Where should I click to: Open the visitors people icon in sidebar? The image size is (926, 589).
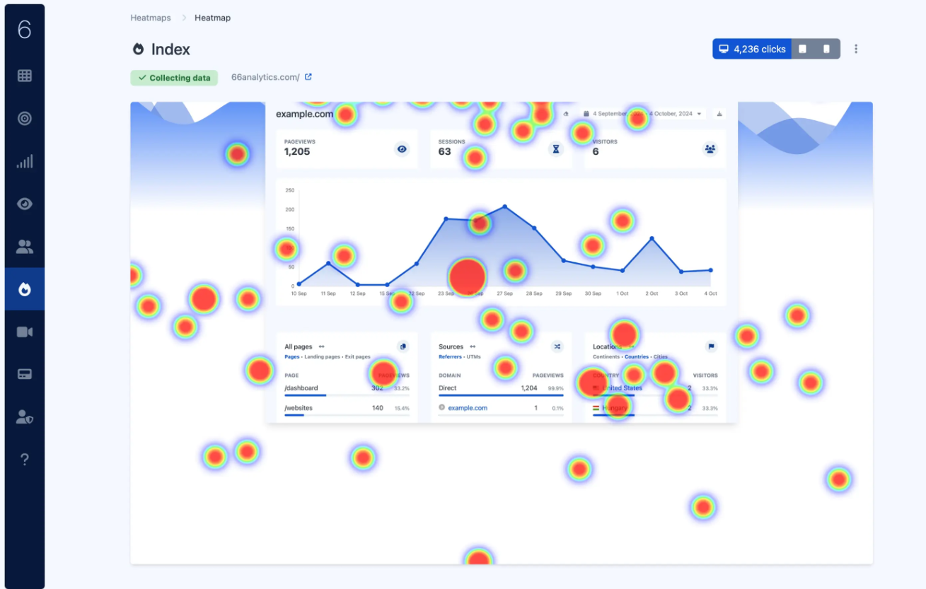[x=25, y=247]
